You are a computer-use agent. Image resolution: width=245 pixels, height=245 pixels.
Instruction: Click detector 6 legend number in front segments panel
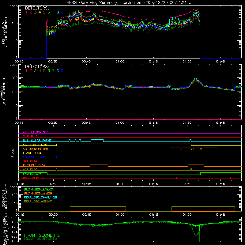(x=49, y=12)
